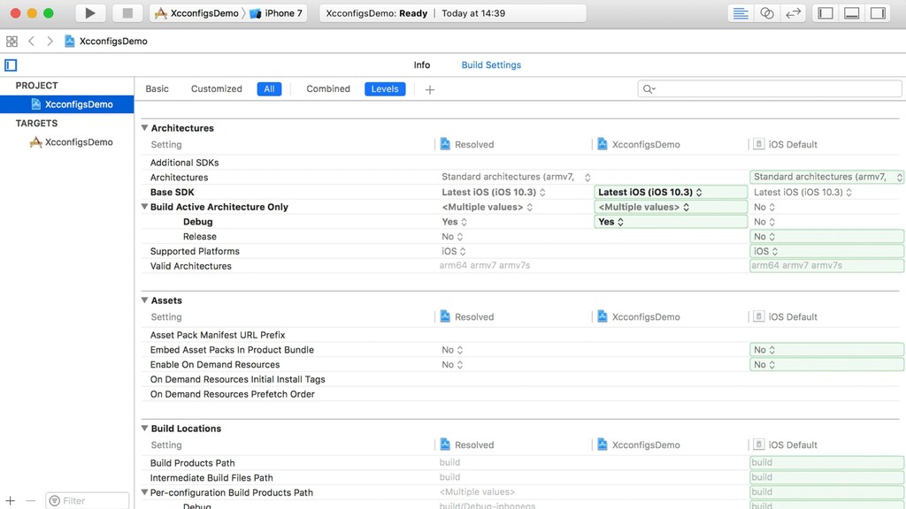
Task: Open Resolved Architectures value dropdown
Action: 516,177
